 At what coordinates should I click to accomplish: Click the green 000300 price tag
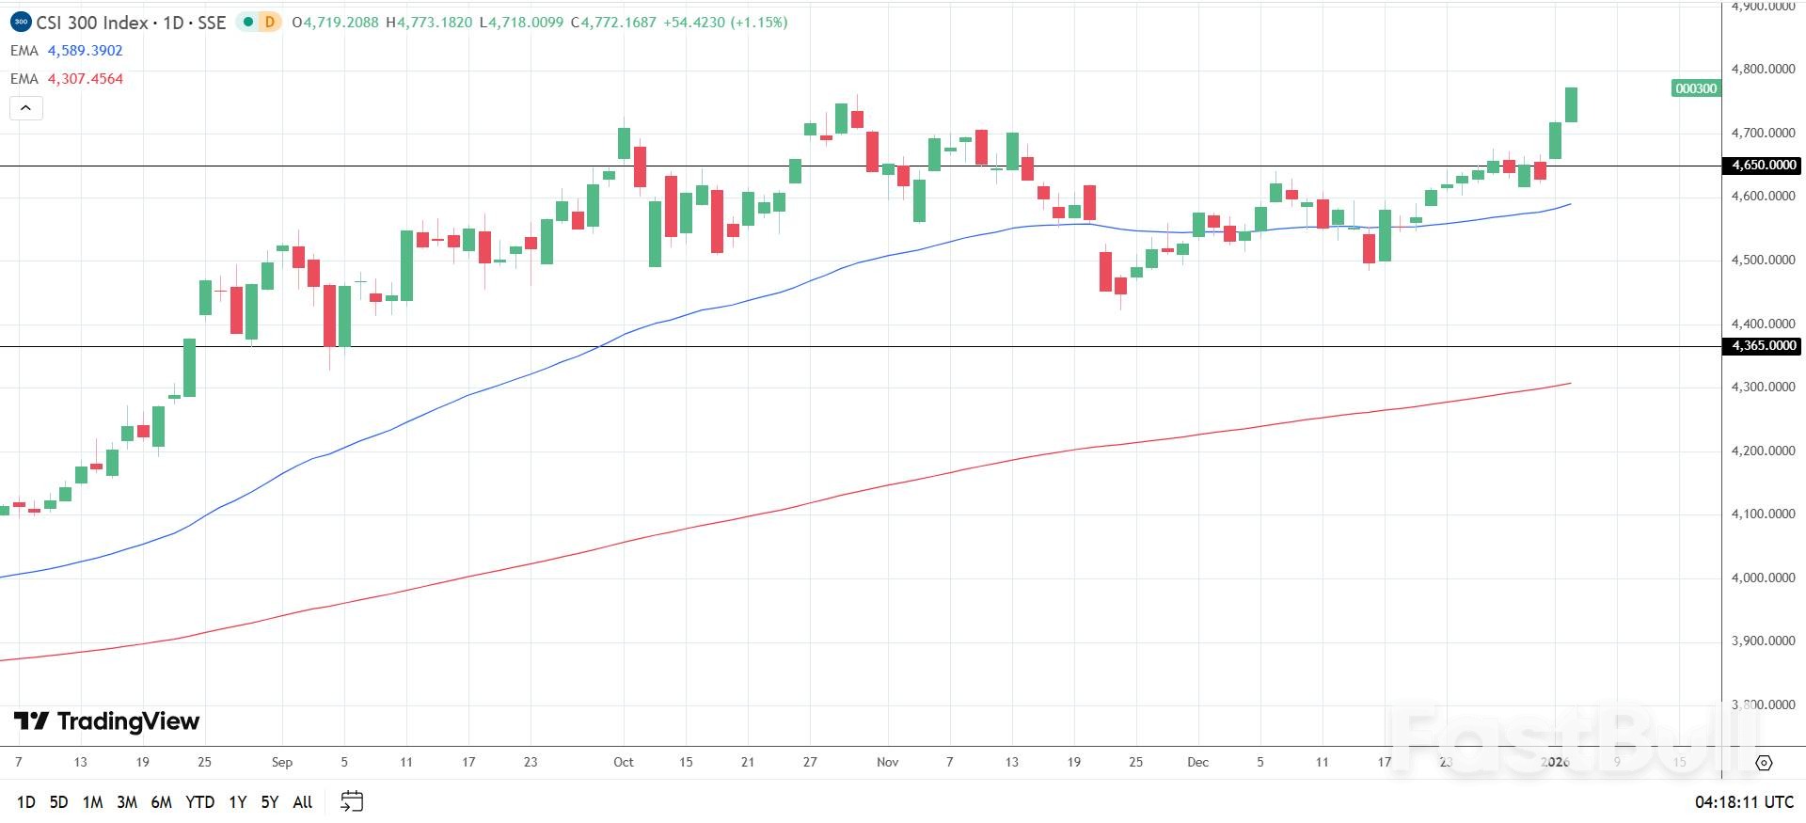[x=1696, y=88]
